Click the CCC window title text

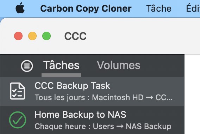click(x=75, y=36)
